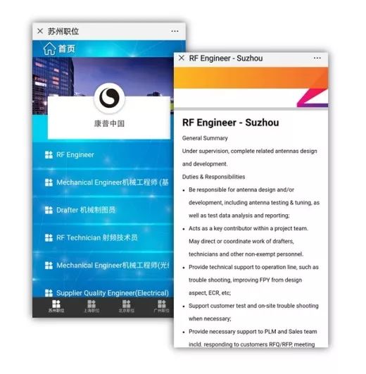Click the RF Engineer - Suzhou heading
The image size is (366, 374).
coord(230,123)
